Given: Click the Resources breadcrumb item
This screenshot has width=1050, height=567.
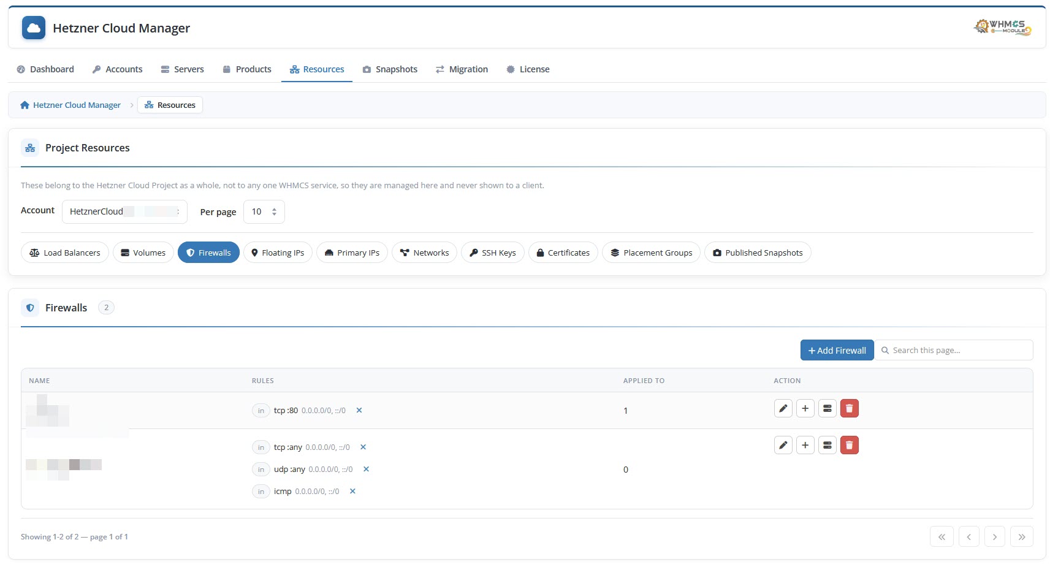Looking at the screenshot, I should tap(170, 105).
